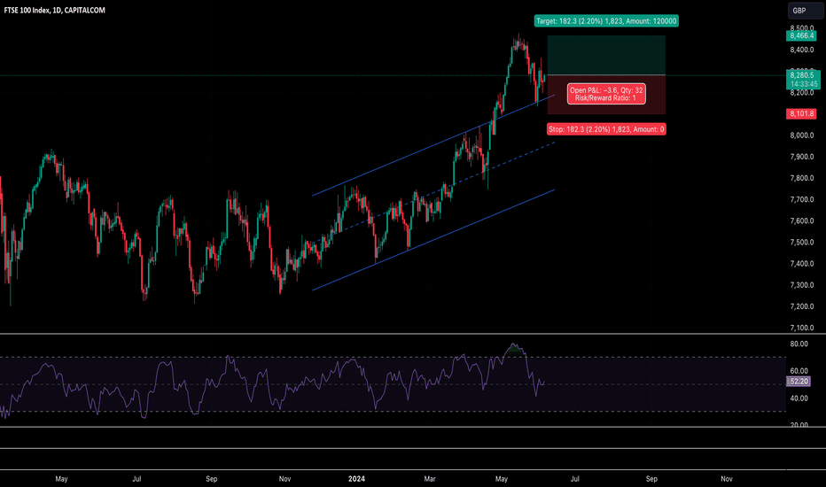Screen dimensions: 826x487
Task: Click the 8,400.0 price axis label
Action: tap(802, 50)
